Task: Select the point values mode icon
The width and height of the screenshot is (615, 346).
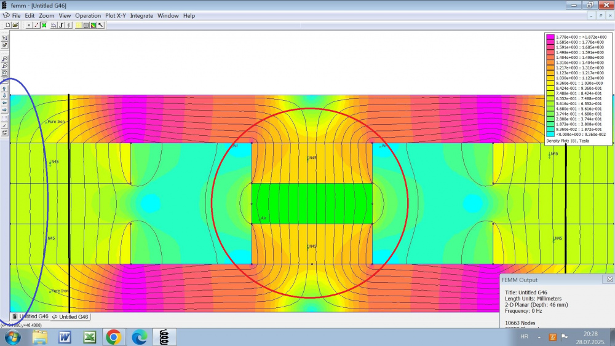Action: [x=29, y=25]
